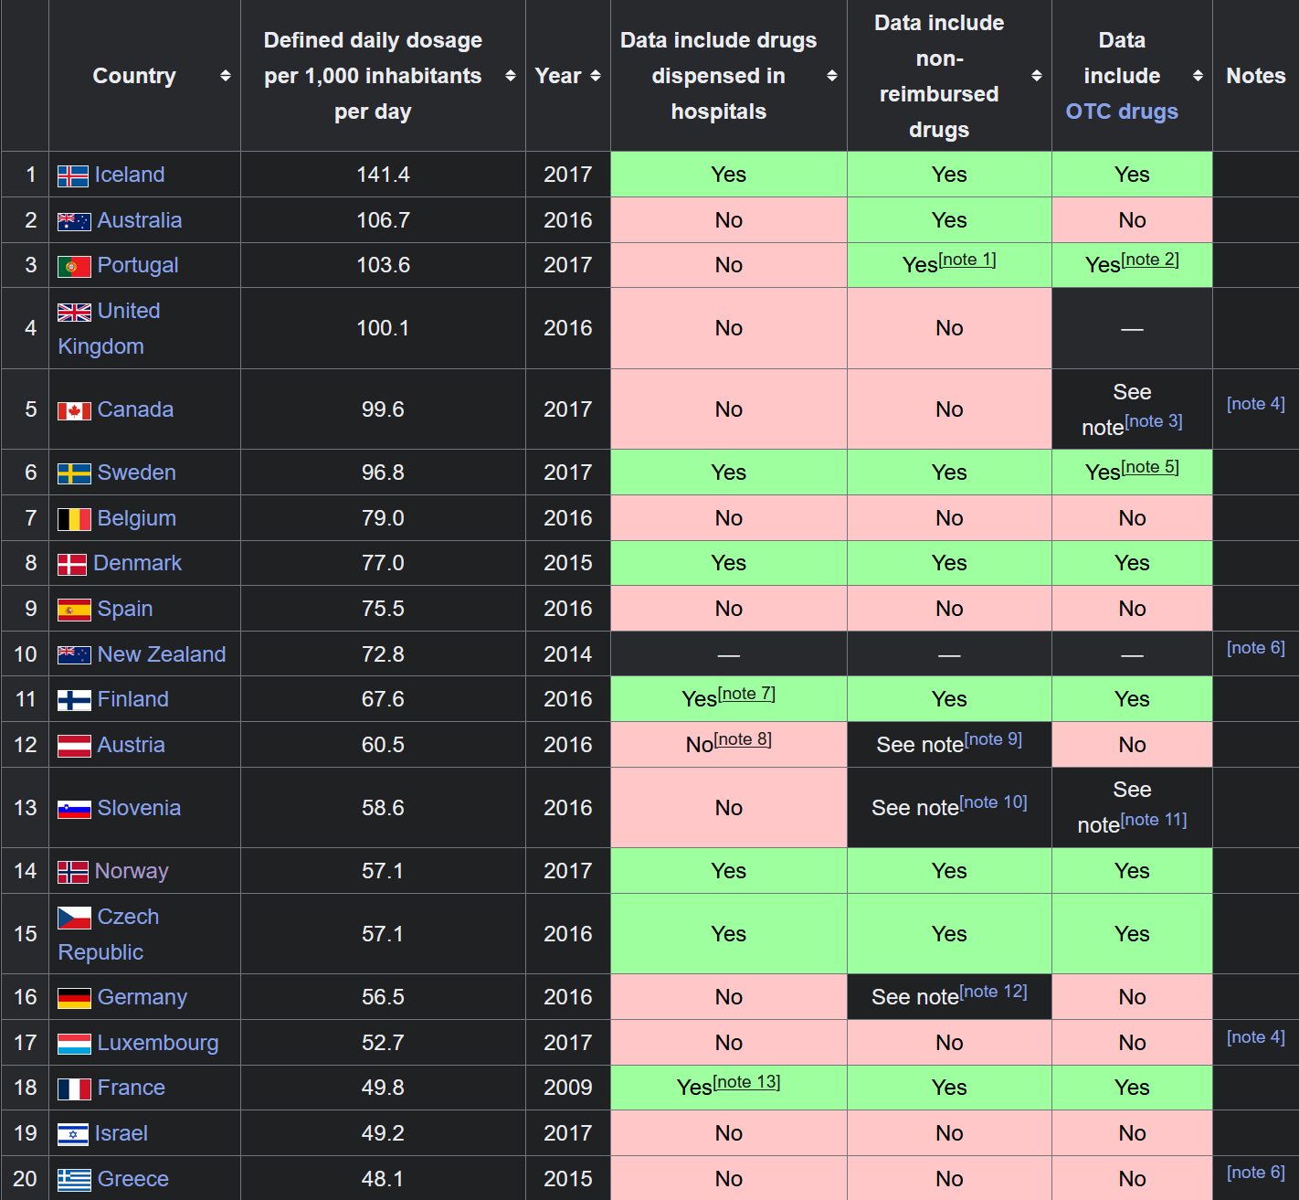Screen dimensions: 1299x1200
Task: Click the Portugal flag icon
Action: pos(74,267)
